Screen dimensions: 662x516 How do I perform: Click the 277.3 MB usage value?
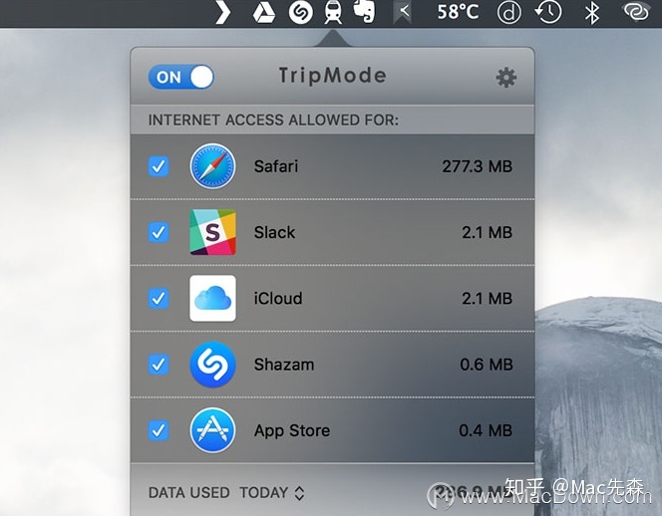478,166
